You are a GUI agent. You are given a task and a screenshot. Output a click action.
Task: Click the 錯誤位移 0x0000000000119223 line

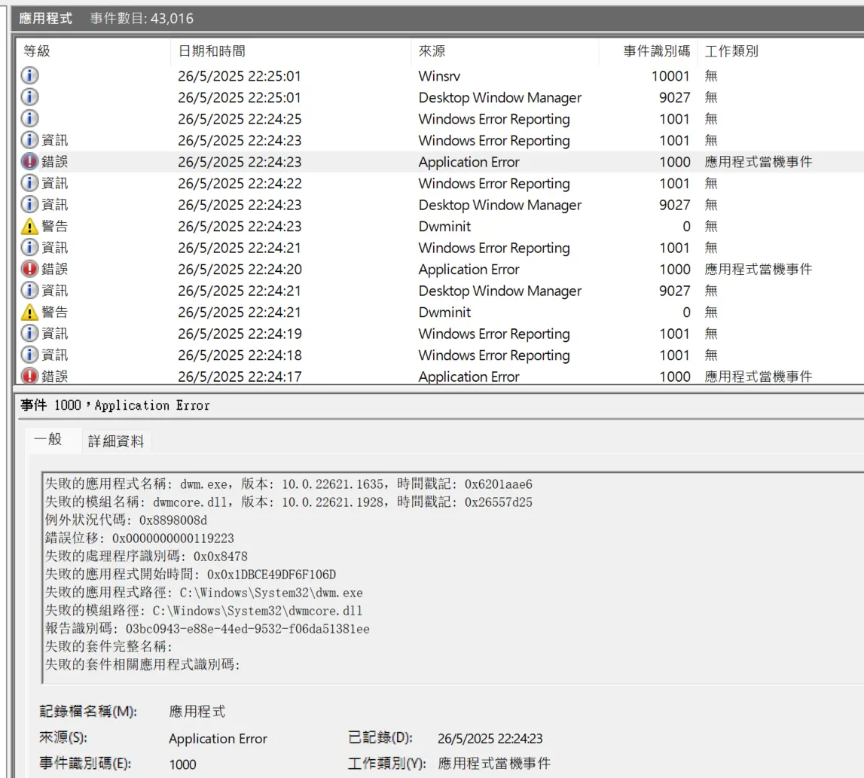tap(139, 538)
